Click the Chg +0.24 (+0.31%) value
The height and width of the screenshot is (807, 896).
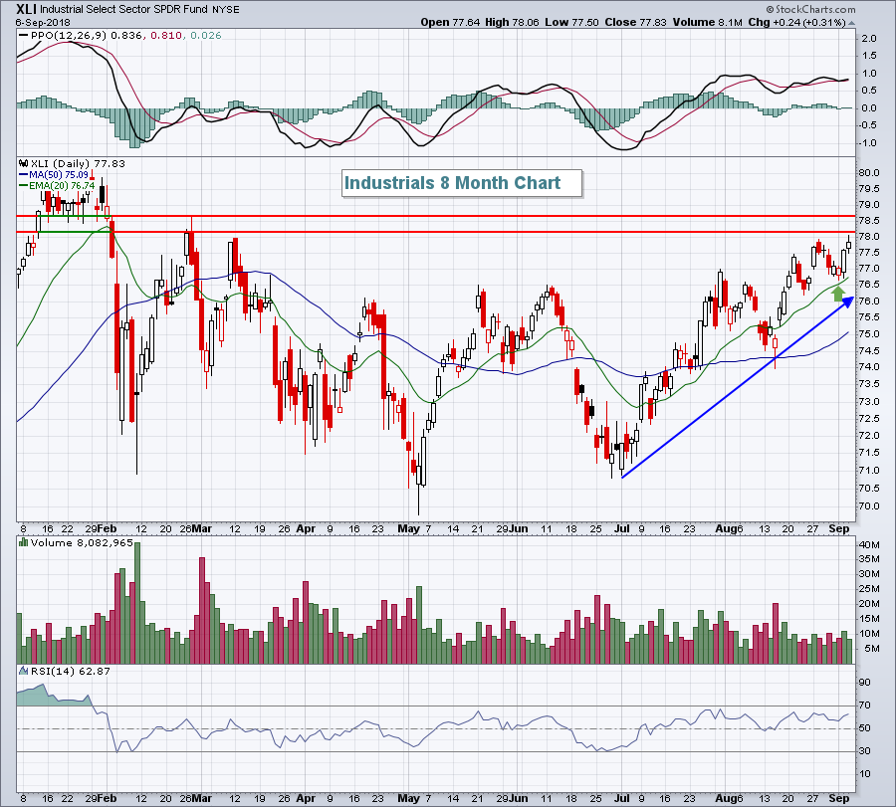pos(796,22)
